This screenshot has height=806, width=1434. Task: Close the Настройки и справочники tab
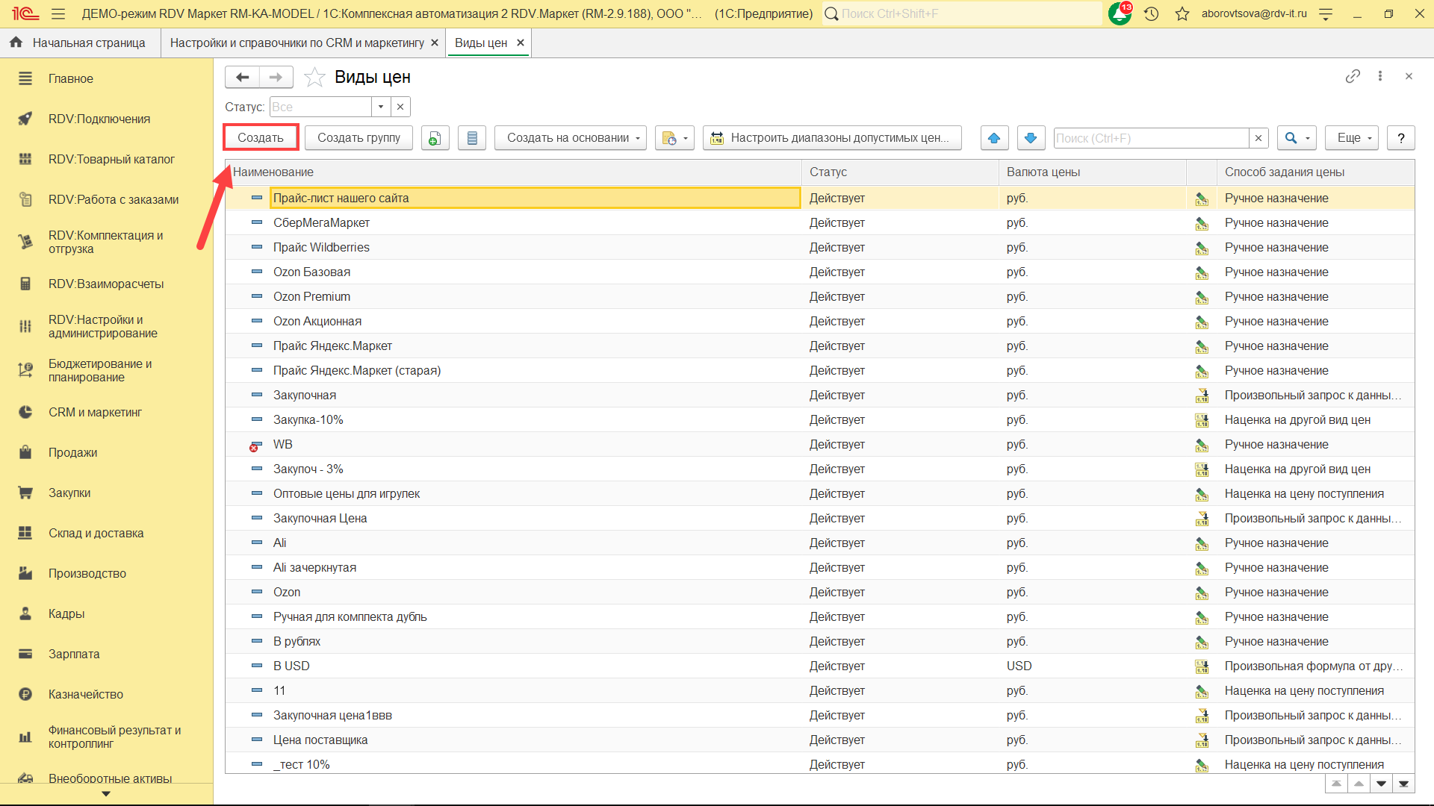pyautogui.click(x=435, y=43)
